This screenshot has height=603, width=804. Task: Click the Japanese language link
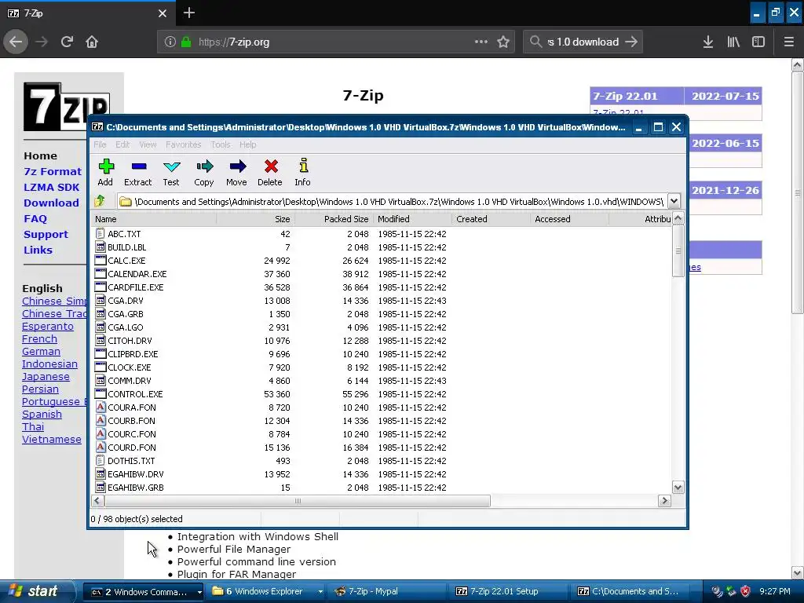(46, 376)
